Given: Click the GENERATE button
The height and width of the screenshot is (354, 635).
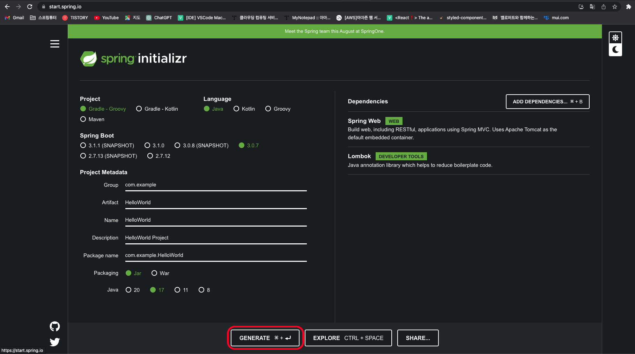Looking at the screenshot, I should tap(265, 338).
